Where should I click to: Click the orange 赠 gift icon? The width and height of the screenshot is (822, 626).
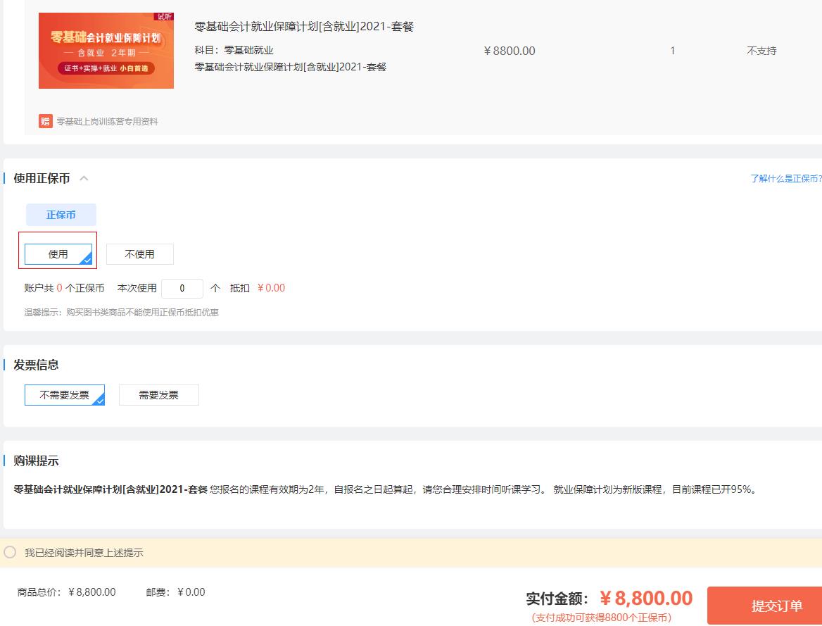45,121
